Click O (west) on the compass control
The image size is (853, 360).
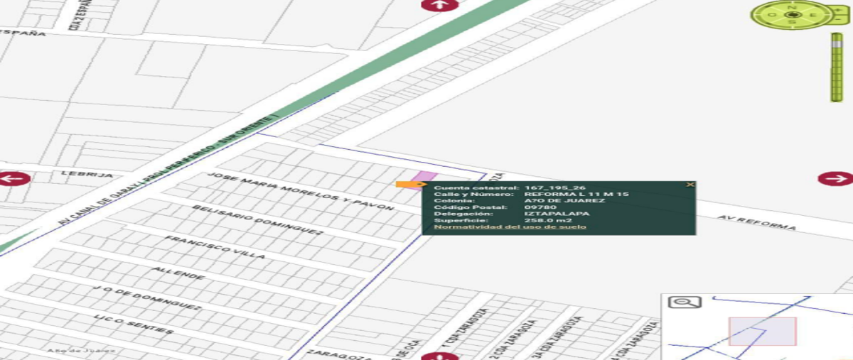[771, 15]
